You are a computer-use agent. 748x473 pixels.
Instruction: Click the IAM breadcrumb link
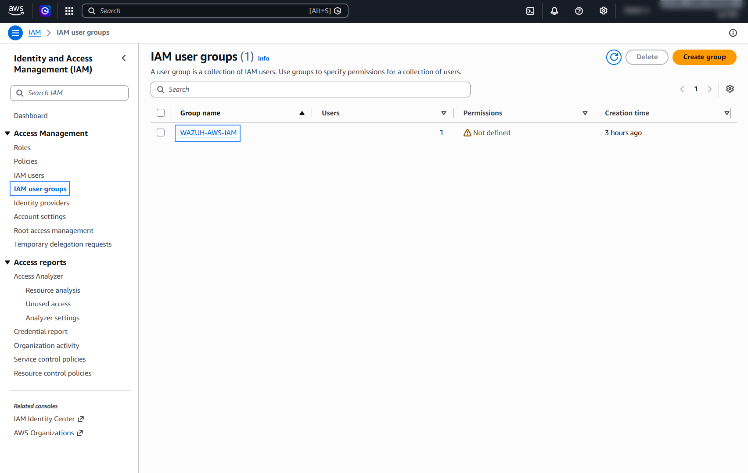pos(35,32)
